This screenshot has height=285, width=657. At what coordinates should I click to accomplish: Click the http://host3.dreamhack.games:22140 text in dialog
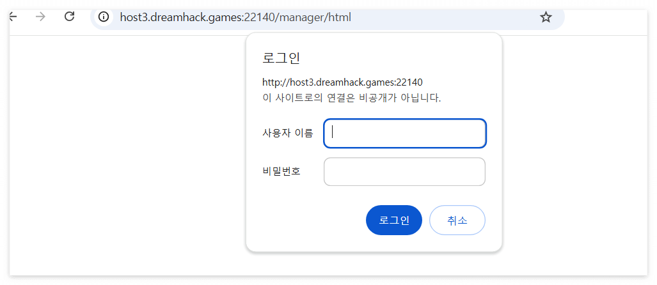click(342, 82)
